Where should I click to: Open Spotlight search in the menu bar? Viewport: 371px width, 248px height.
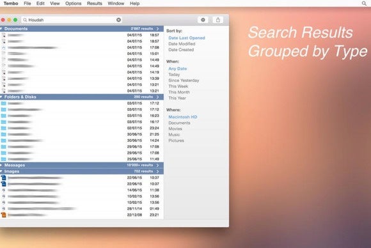(364, 3)
